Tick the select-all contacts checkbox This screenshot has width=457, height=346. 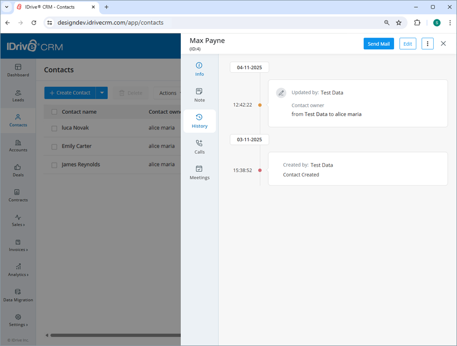55,111
